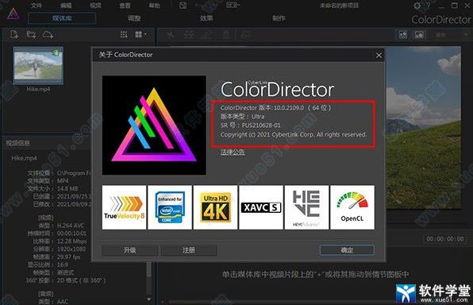
Task: Select the compare view icon at right
Action: pos(403,35)
